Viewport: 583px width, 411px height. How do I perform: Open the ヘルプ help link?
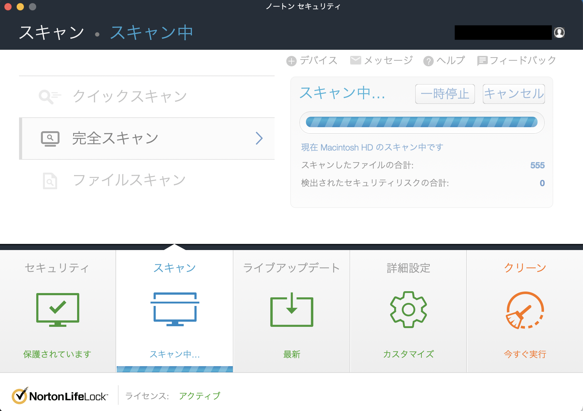pyautogui.click(x=444, y=61)
